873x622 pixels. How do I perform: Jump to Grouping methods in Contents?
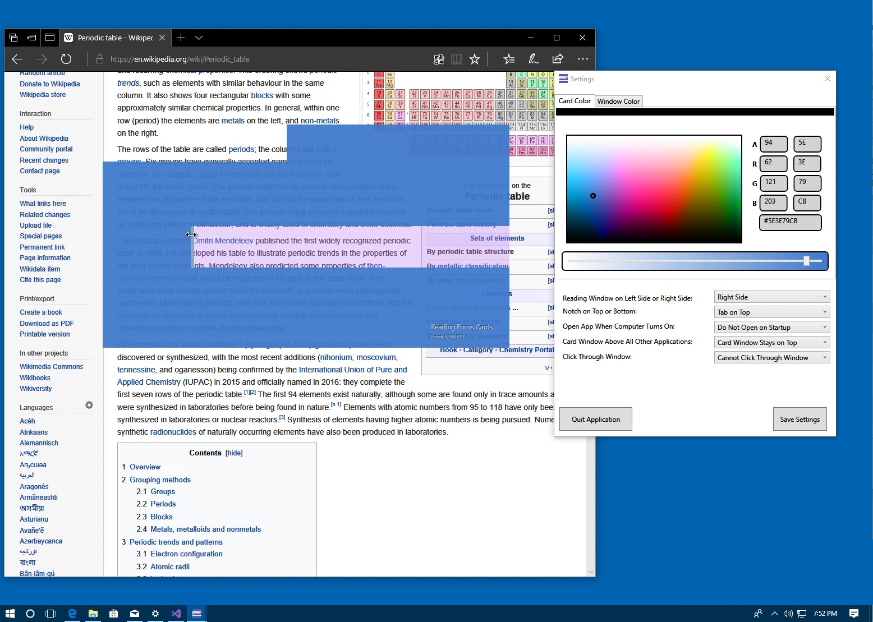click(160, 480)
